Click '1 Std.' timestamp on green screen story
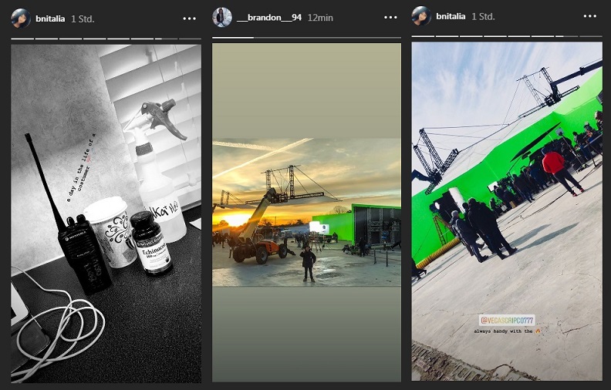This screenshot has width=611, height=390. click(x=483, y=16)
